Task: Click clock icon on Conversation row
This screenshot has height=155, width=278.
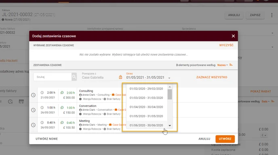Action: tap(33, 110)
